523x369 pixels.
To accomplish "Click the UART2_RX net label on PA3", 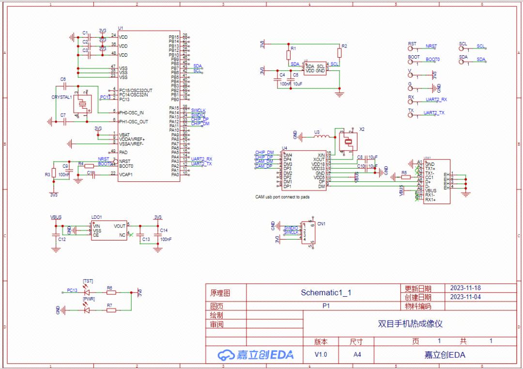I will coord(201,159).
